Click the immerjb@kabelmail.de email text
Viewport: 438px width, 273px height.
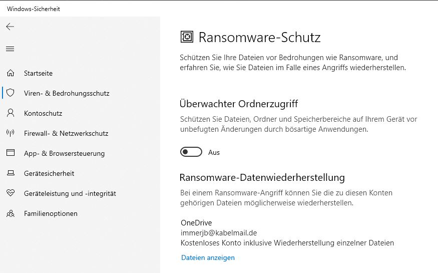(219, 233)
